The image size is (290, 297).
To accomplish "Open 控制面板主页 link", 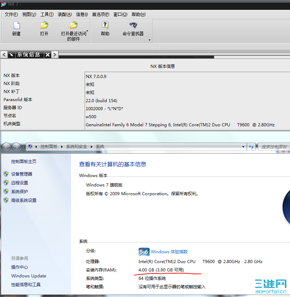I will point(24,161).
